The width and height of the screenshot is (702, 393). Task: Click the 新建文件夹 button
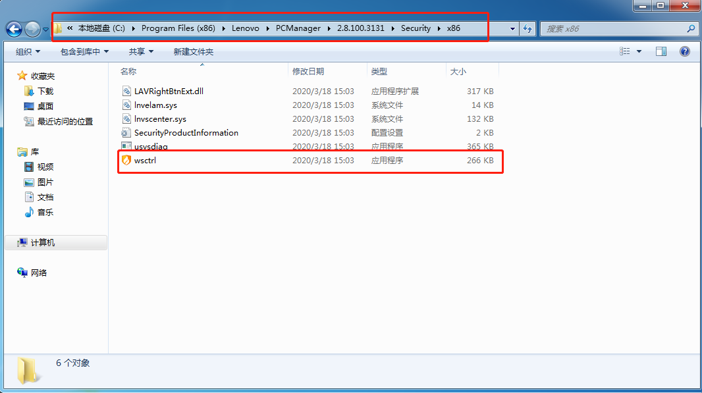pos(194,52)
